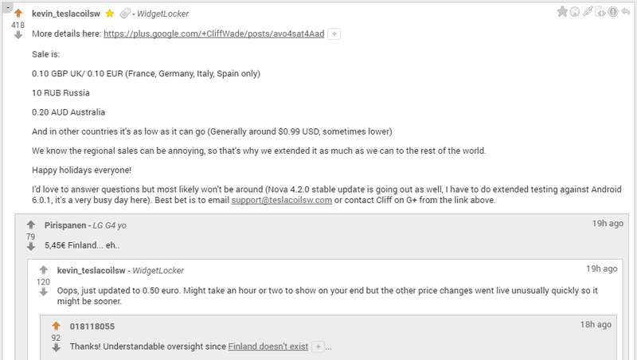
Task: Toggle downvote on the top comment
Action: coord(18,35)
